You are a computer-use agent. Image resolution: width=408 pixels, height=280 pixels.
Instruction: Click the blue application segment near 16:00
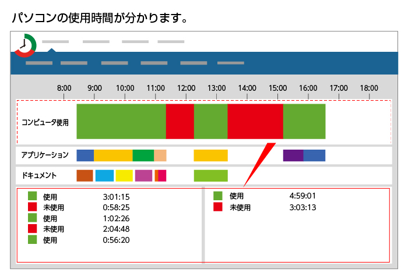tap(314, 155)
